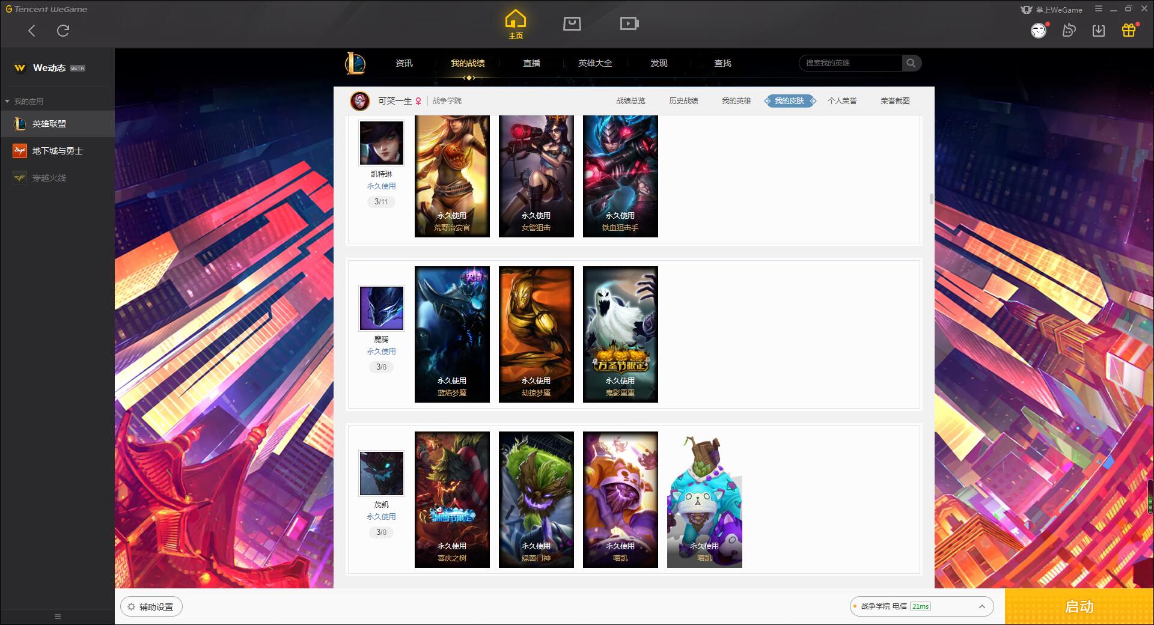The height and width of the screenshot is (625, 1154).
Task: Click the 掌上WeGame mobile link
Action: point(1052,10)
